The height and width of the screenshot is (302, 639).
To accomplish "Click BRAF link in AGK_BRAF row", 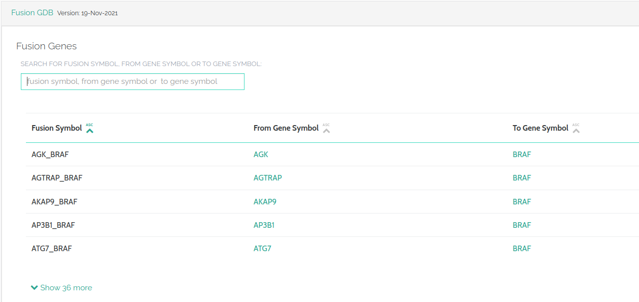I will click(522, 155).
